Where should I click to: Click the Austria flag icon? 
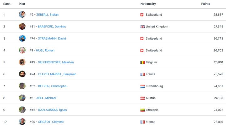pos(143,98)
